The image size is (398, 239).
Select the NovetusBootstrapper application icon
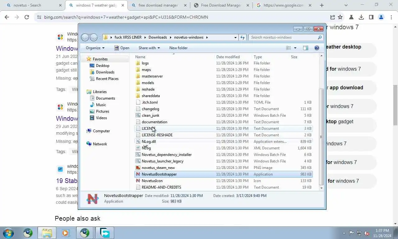click(x=138, y=174)
